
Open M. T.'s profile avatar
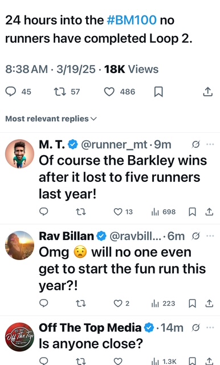click(19, 153)
